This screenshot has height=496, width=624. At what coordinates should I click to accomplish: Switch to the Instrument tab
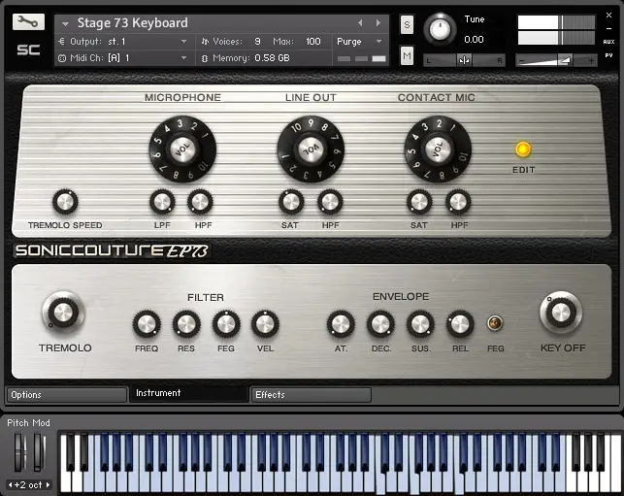pos(189,393)
